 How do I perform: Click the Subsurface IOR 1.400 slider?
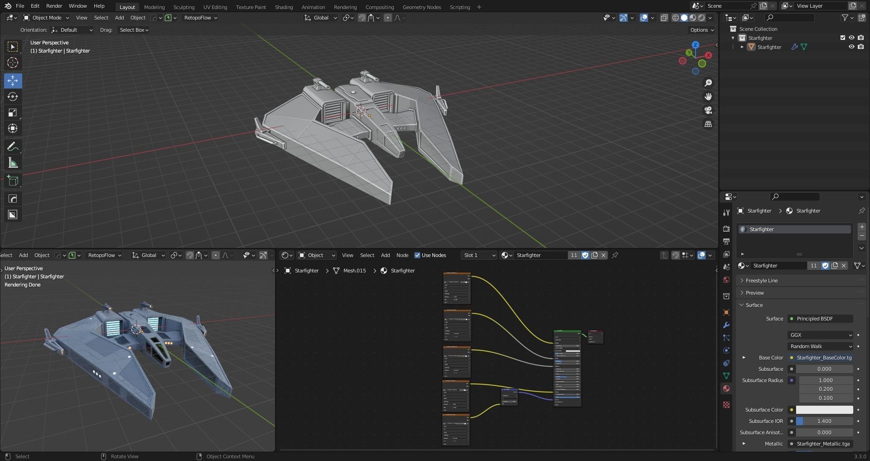(x=824, y=421)
